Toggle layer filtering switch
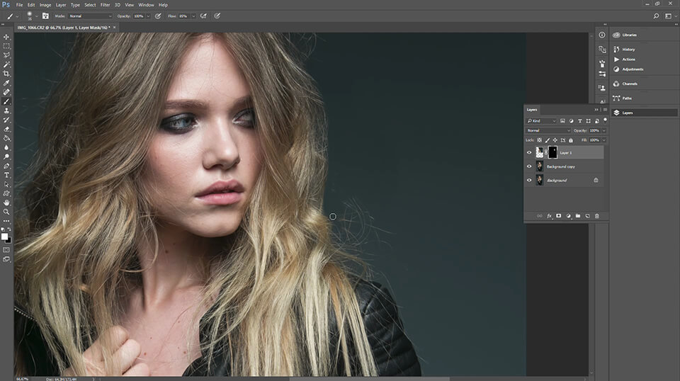 click(x=606, y=120)
